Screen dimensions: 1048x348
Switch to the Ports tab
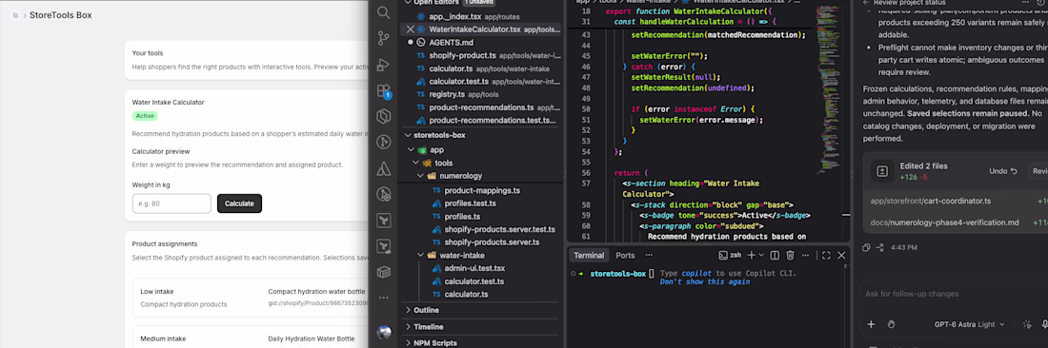(x=625, y=256)
